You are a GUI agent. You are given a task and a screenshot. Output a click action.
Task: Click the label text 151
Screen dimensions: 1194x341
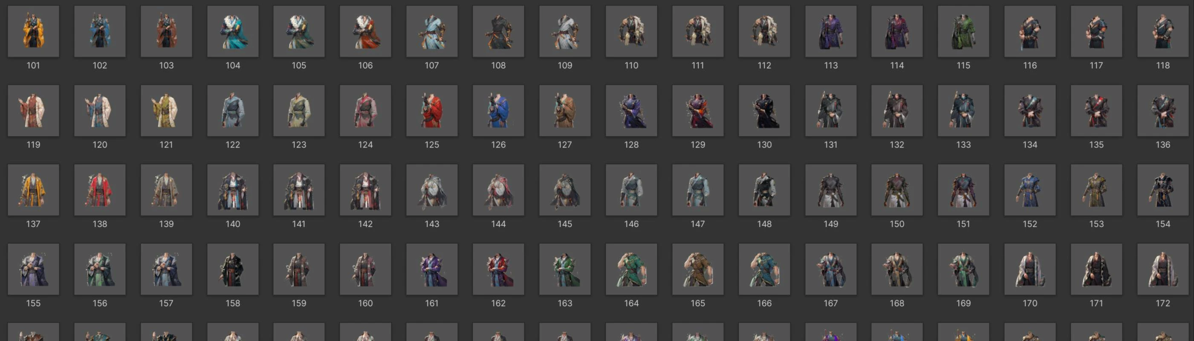pos(963,224)
